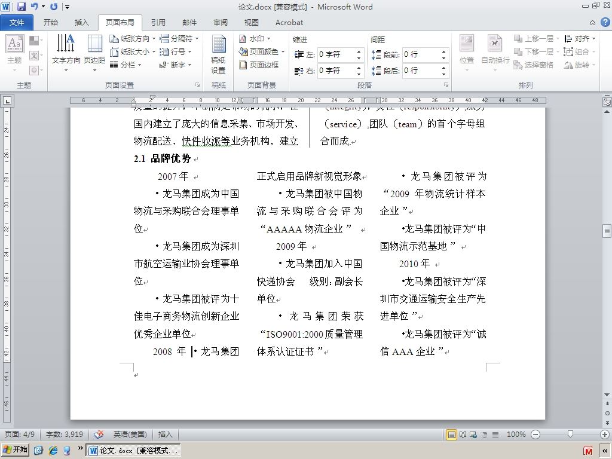612x459 pixels.
Task: Increase left indent with up arrow
Action: [x=359, y=51]
